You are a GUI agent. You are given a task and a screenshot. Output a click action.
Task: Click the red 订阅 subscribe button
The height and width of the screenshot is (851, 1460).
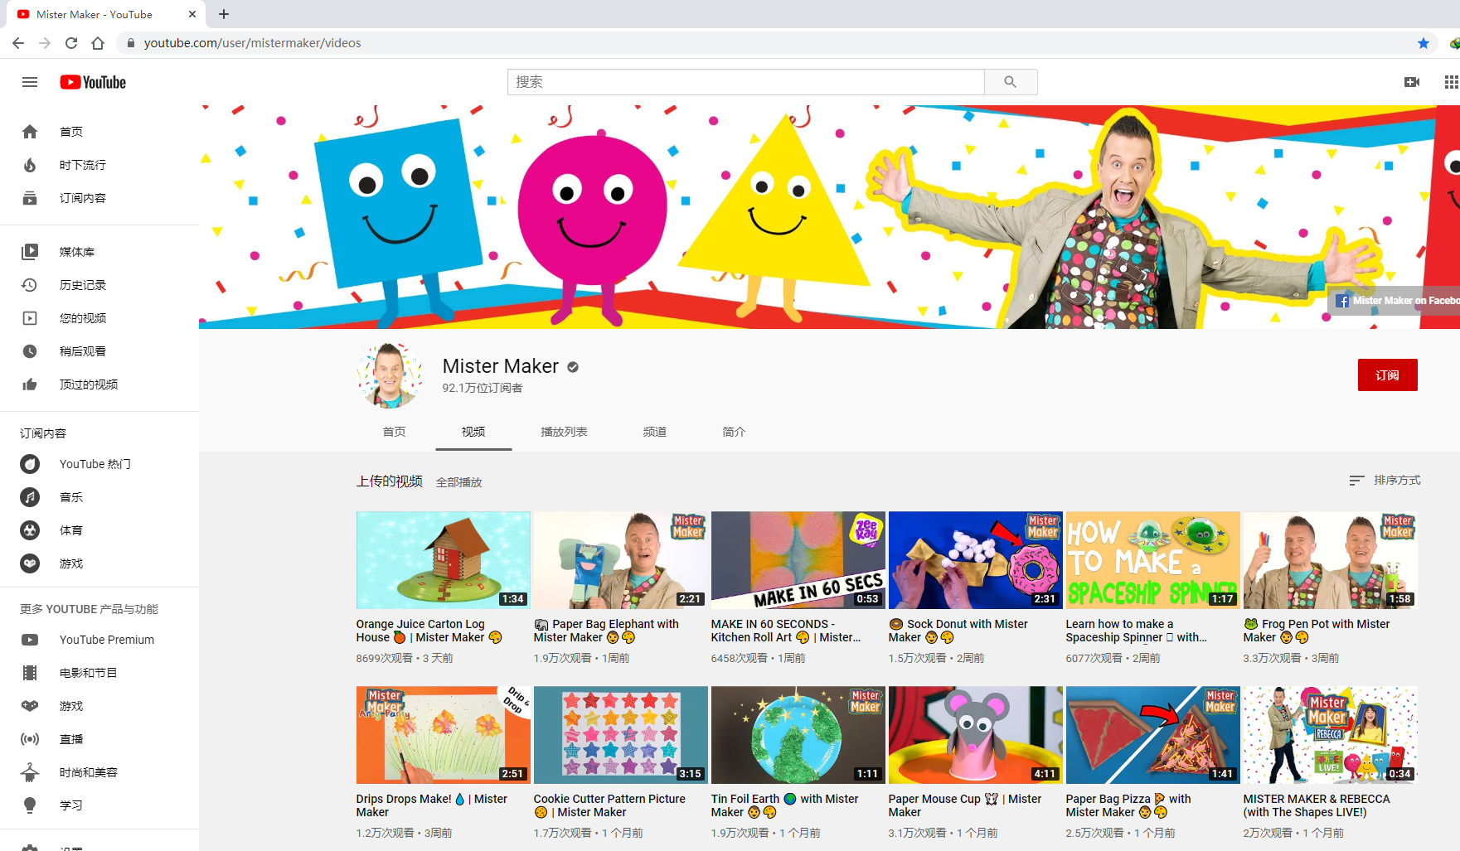pos(1387,375)
